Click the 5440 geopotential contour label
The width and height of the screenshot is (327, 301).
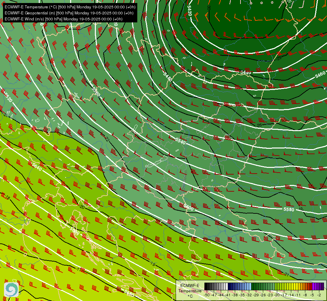click(x=246, y=73)
